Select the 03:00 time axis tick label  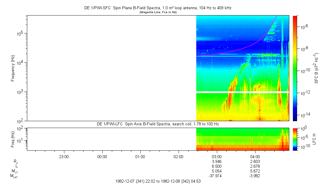pyautogui.click(x=217, y=156)
